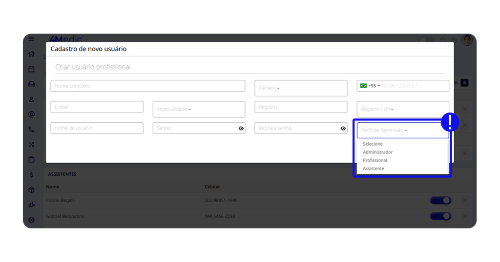Choose Assistente in the permission list
This screenshot has width=500, height=262.
tap(374, 168)
